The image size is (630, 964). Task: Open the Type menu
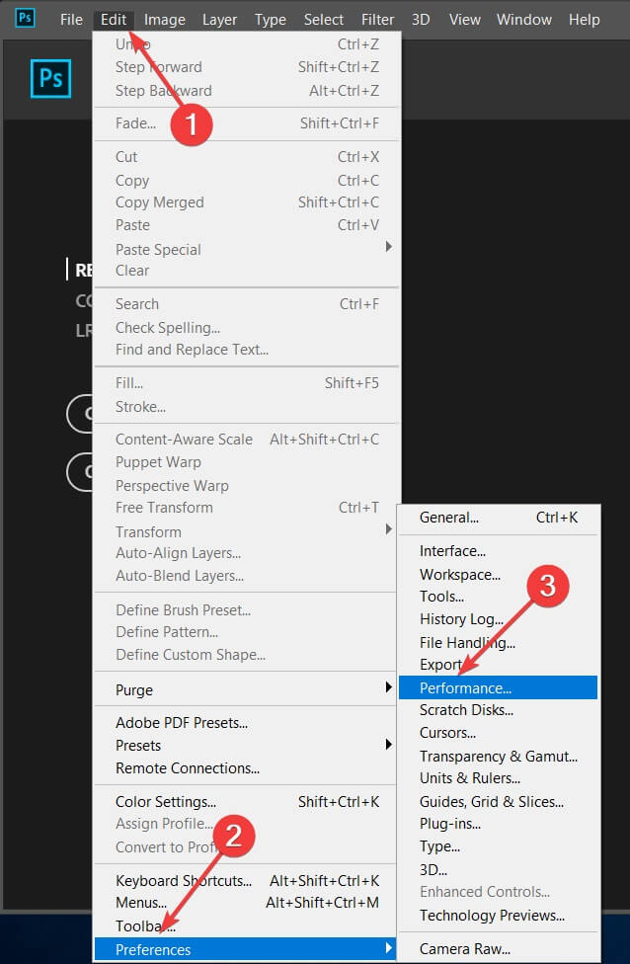click(x=271, y=20)
